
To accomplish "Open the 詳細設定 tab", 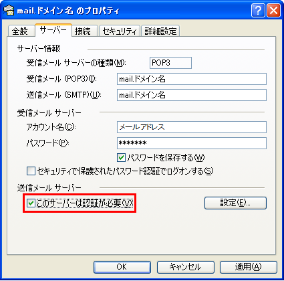I will [x=160, y=31].
